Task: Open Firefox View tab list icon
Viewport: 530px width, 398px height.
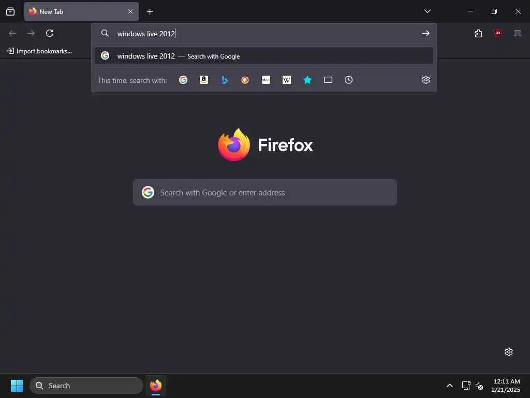Action: click(x=10, y=11)
